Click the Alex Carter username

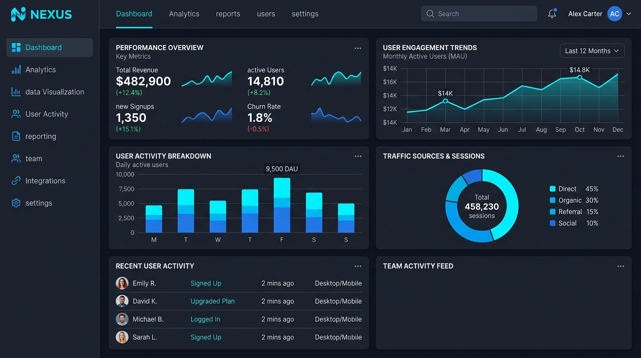(585, 14)
